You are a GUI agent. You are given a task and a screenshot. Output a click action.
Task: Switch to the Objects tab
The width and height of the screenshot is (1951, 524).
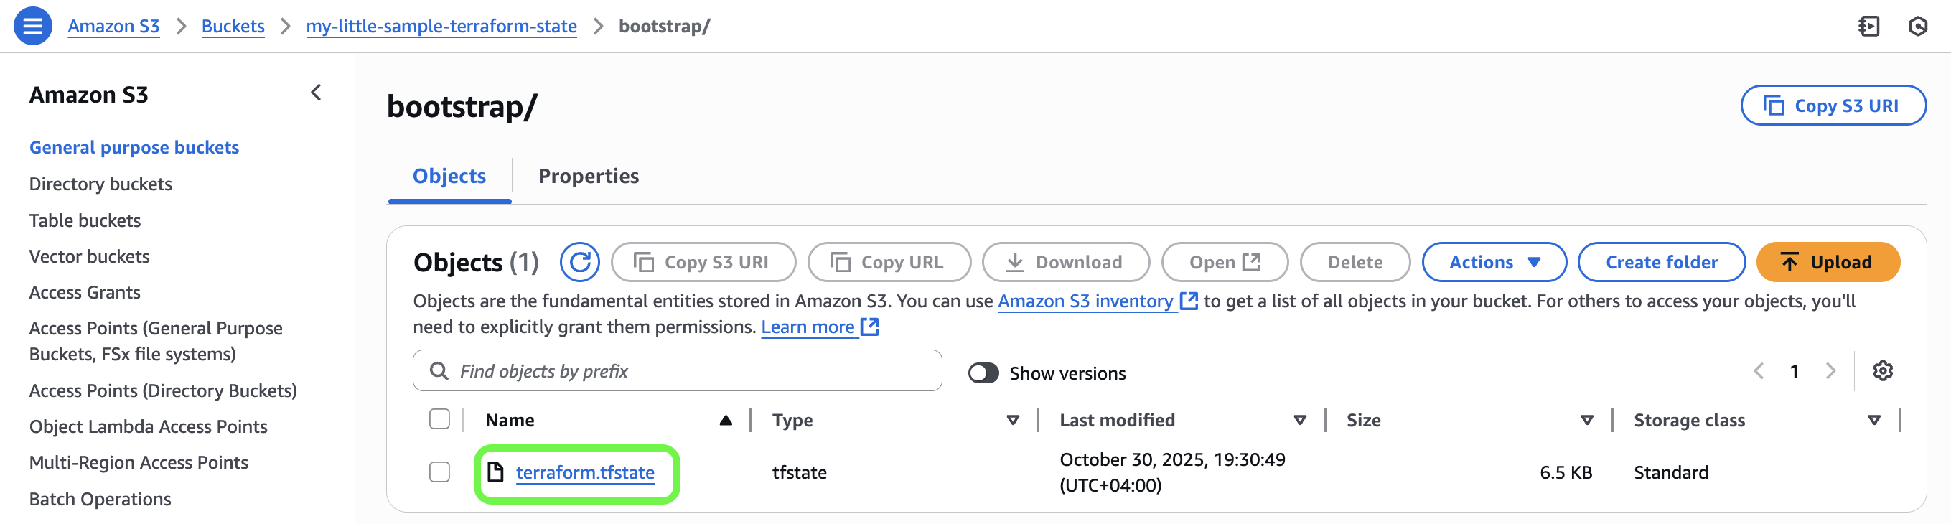point(449,177)
